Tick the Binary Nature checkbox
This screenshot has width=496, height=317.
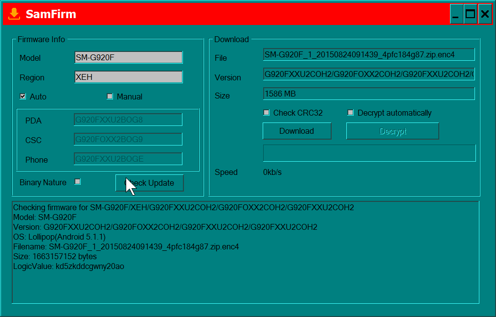tap(77, 182)
